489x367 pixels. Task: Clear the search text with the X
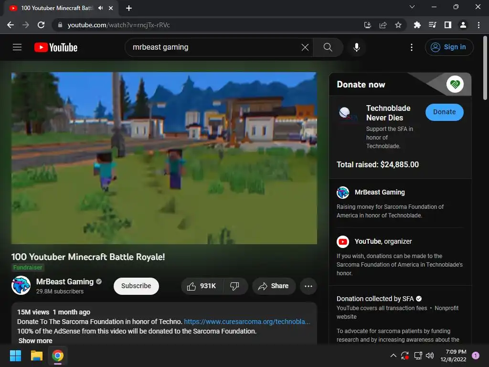305,47
